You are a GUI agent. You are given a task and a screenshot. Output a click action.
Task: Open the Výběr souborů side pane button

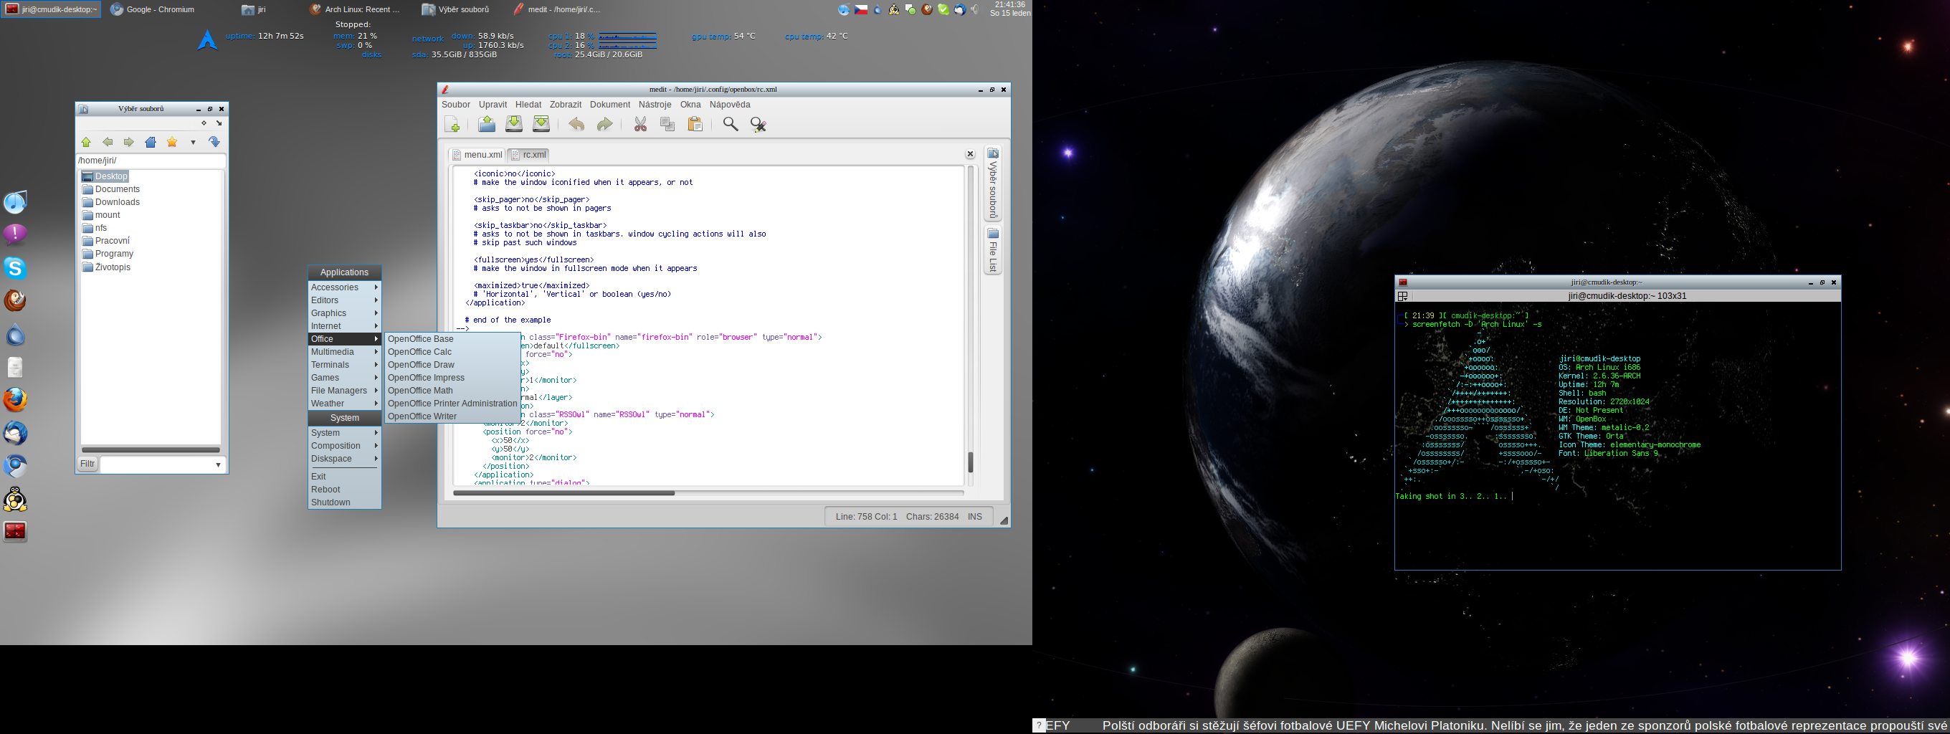click(x=993, y=182)
